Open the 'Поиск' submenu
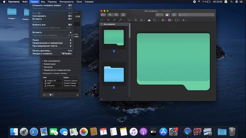 [x=52, y=40]
